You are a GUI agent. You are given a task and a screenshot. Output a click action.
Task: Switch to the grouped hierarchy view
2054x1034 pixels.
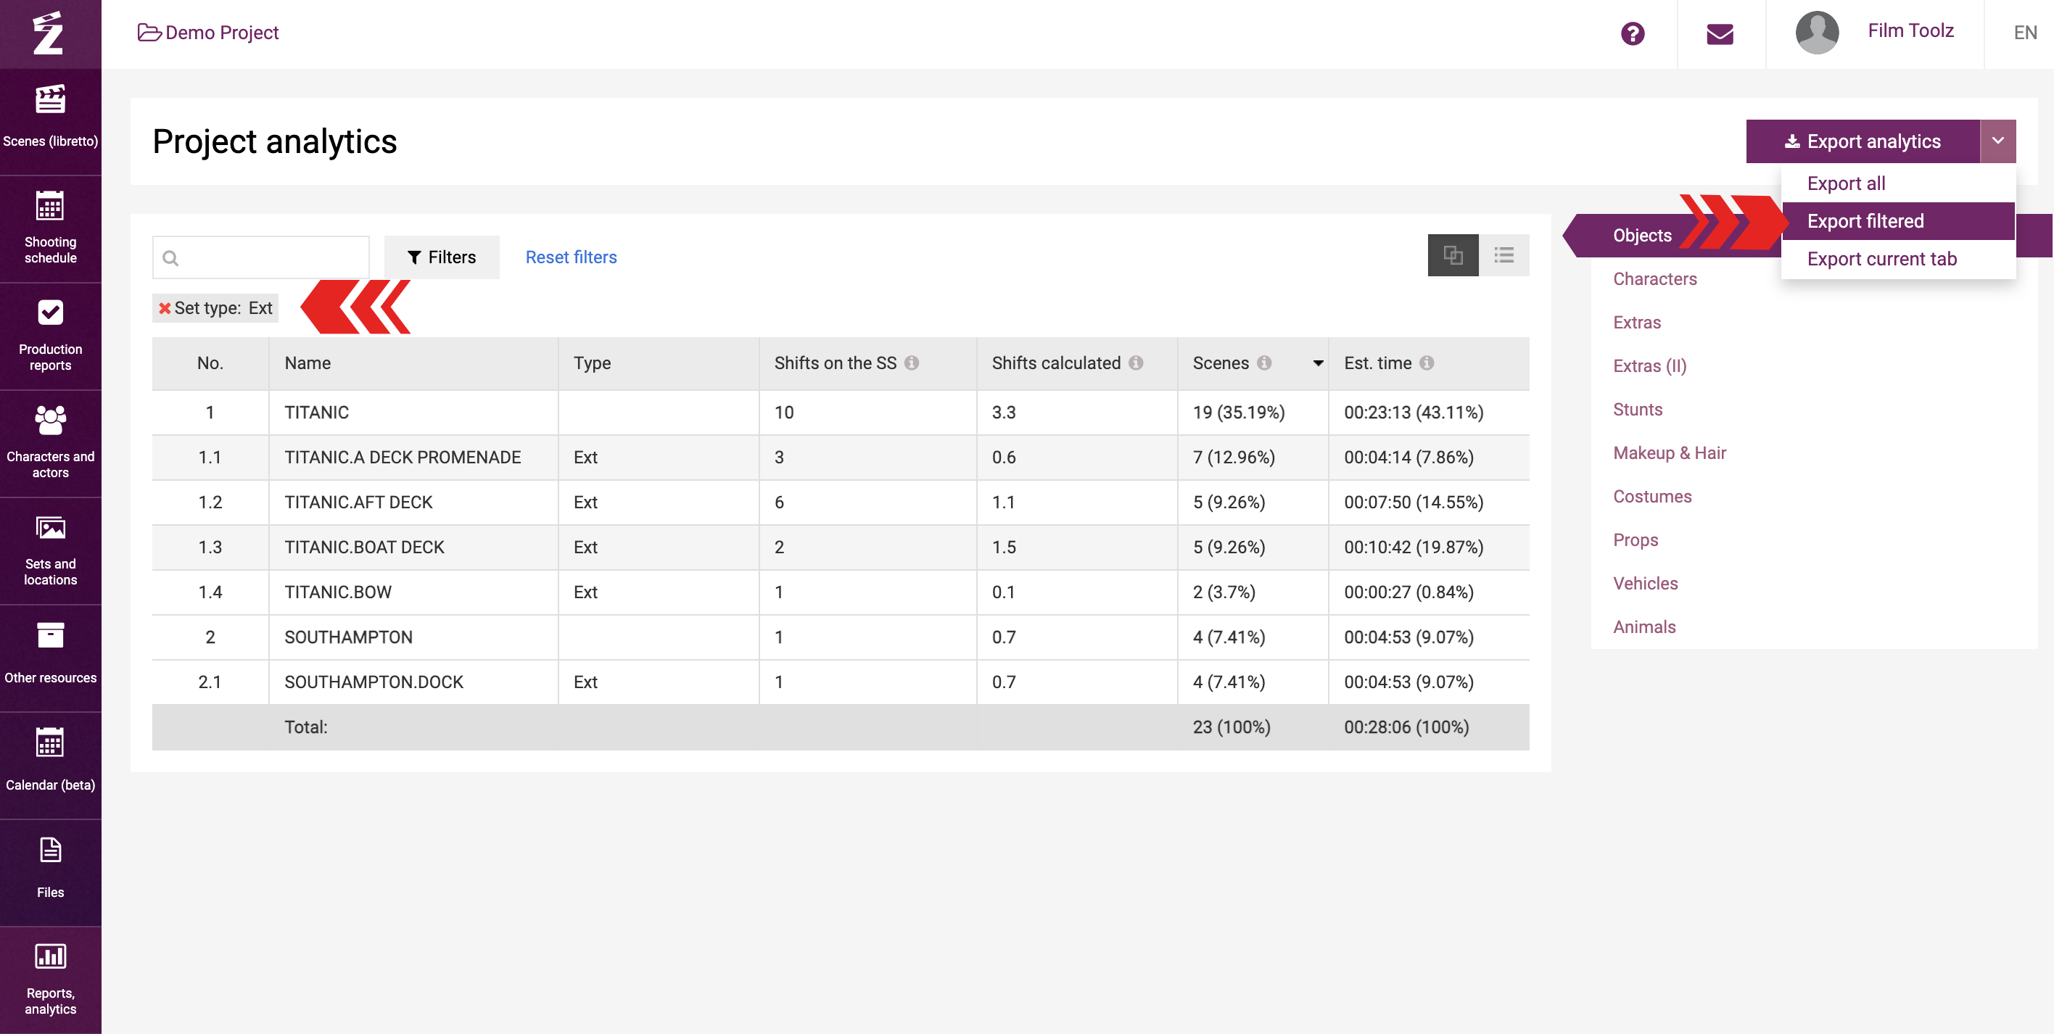pos(1453,255)
